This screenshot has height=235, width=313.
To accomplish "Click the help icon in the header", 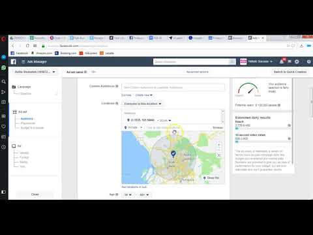I will coord(309,61).
